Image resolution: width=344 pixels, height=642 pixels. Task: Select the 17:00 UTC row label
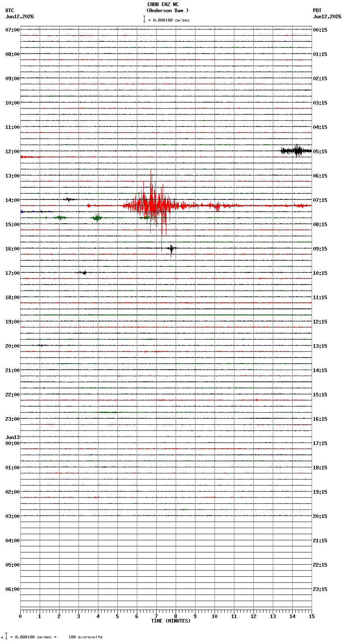click(13, 273)
